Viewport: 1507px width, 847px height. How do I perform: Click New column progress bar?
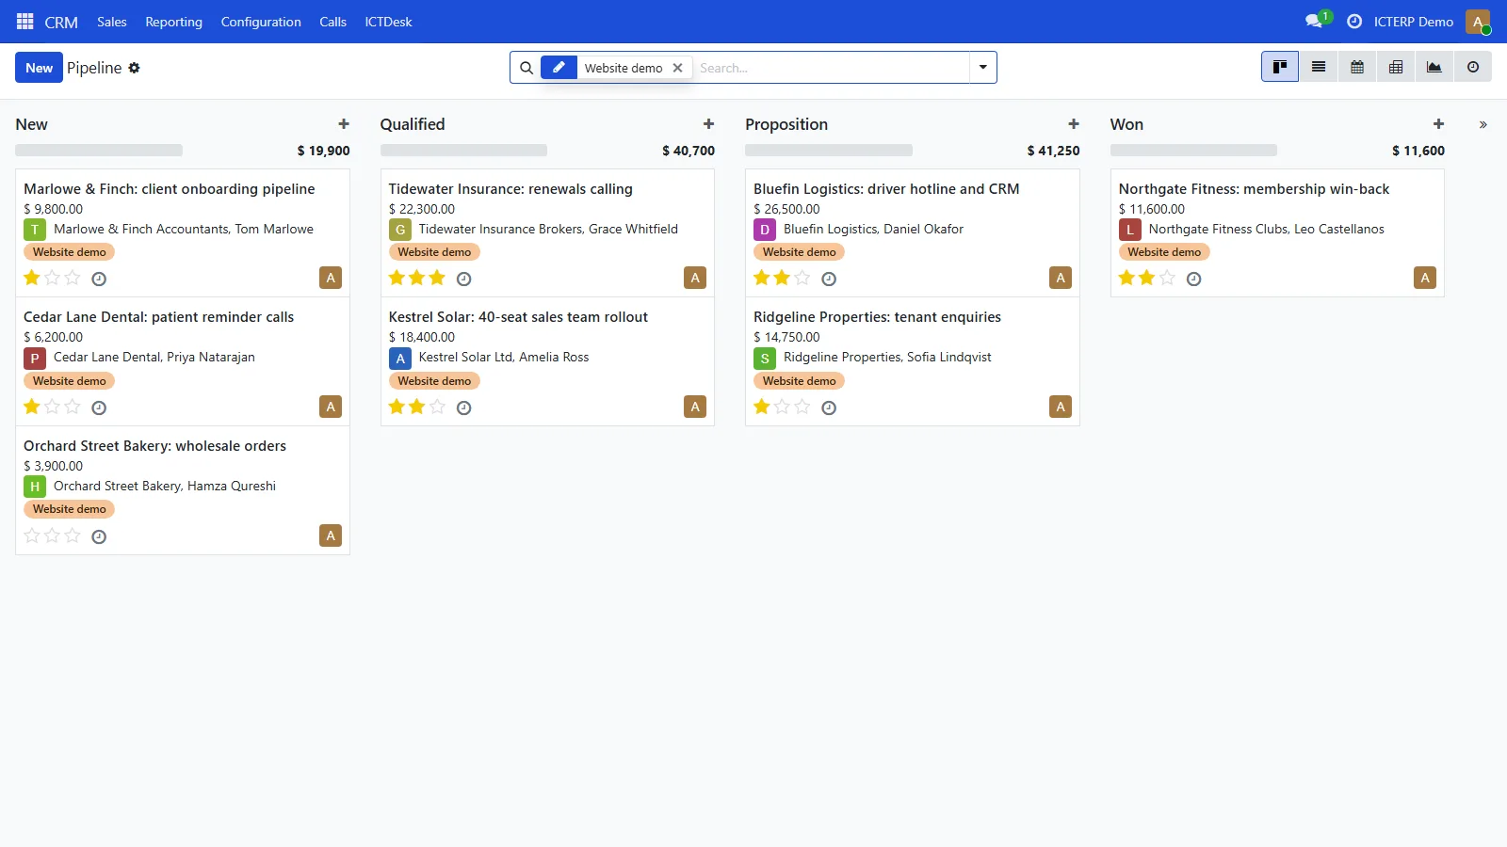pyautogui.click(x=99, y=151)
